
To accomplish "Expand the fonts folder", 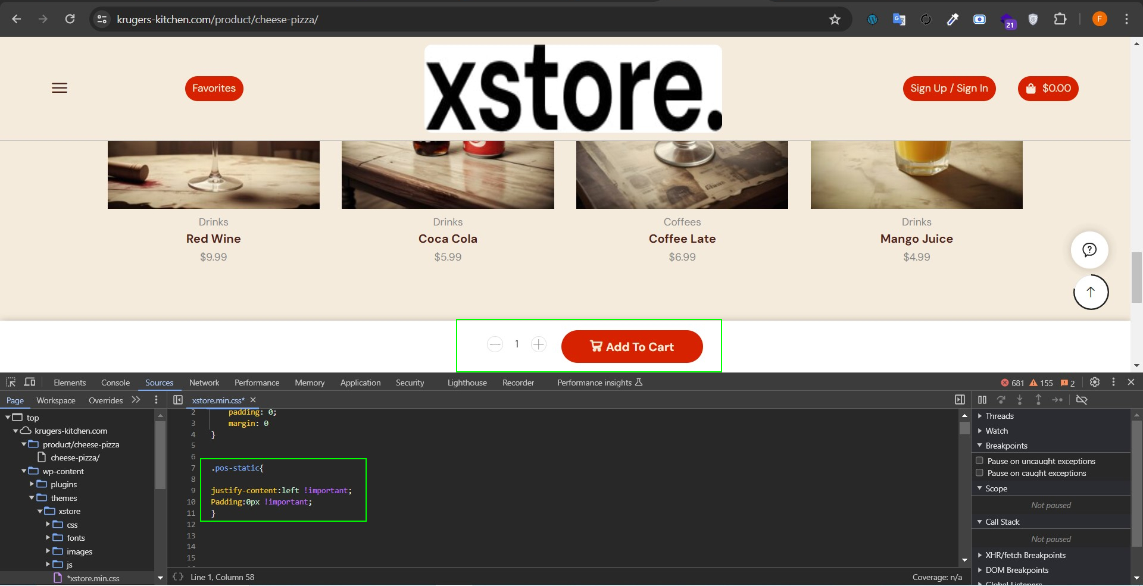I will [48, 538].
